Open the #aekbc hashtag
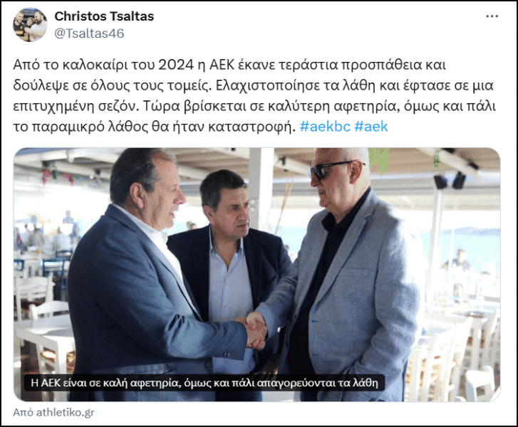 [325, 127]
